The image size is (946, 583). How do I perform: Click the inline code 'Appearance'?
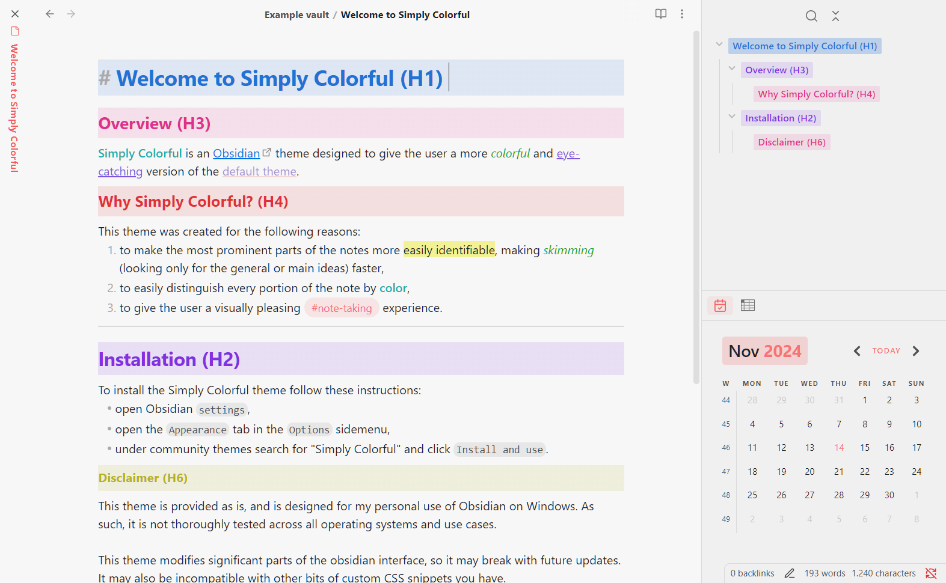pyautogui.click(x=198, y=430)
